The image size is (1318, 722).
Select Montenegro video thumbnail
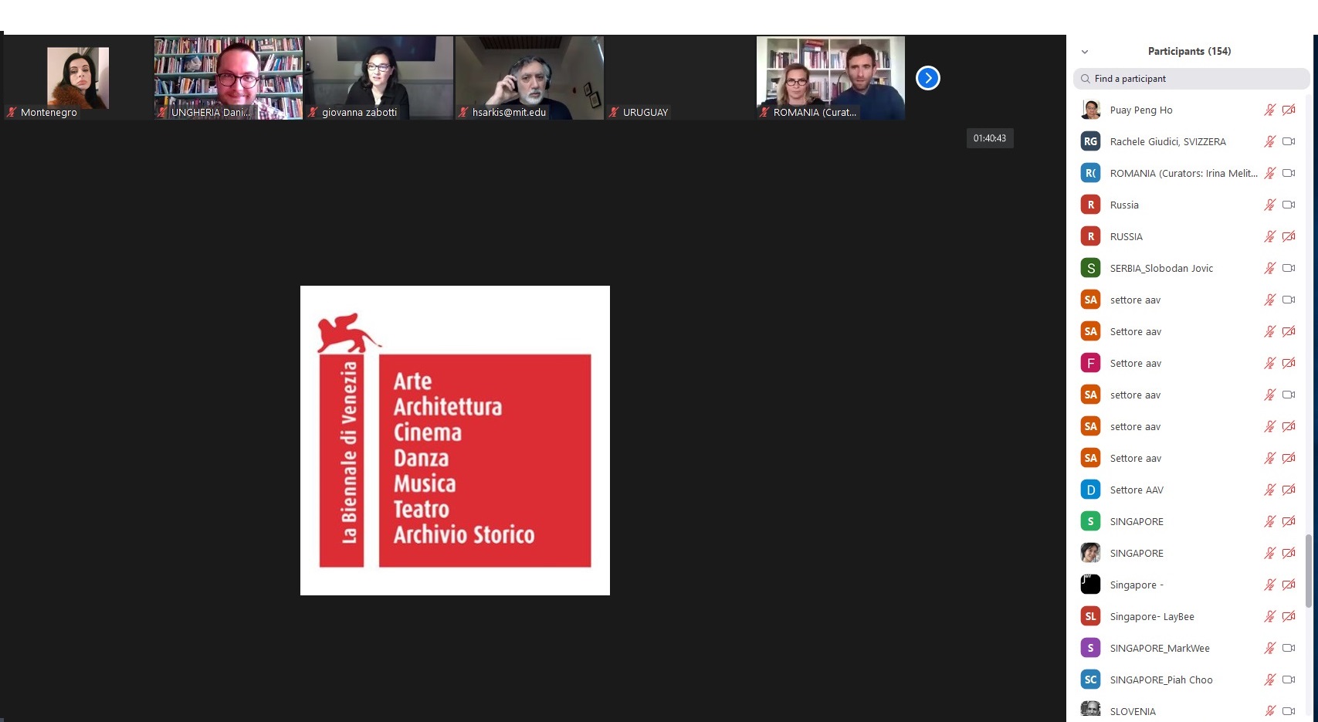(x=78, y=78)
